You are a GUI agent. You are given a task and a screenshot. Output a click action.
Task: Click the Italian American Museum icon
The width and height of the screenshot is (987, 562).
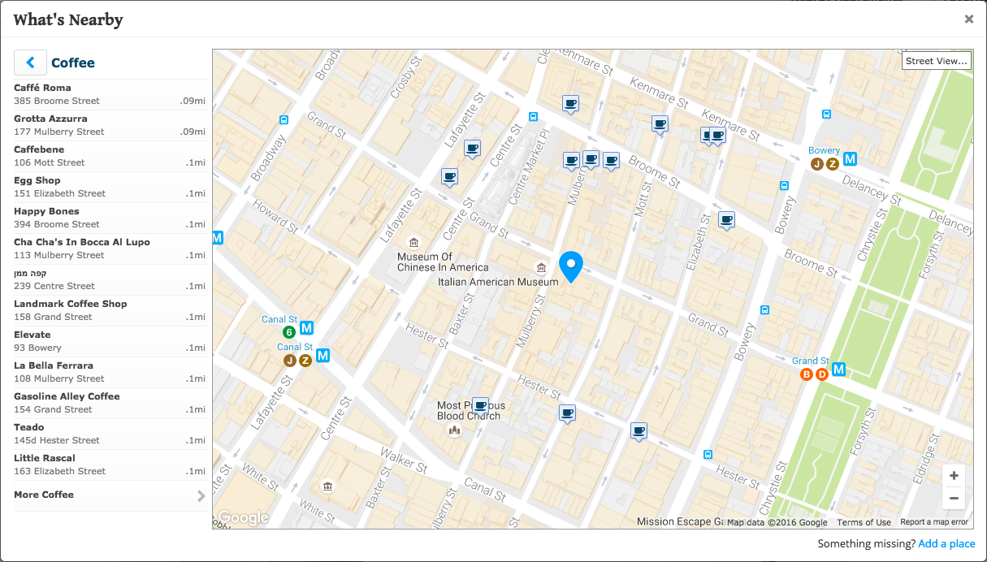541,268
